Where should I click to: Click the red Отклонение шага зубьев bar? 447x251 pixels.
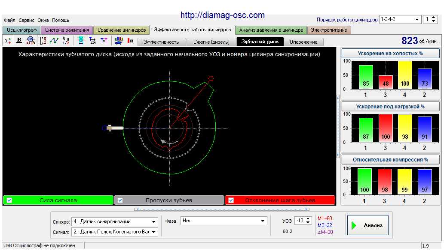point(280,200)
